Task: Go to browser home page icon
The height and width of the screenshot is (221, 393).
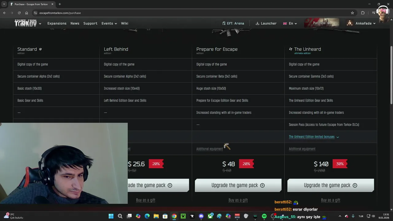Action: 26,13
